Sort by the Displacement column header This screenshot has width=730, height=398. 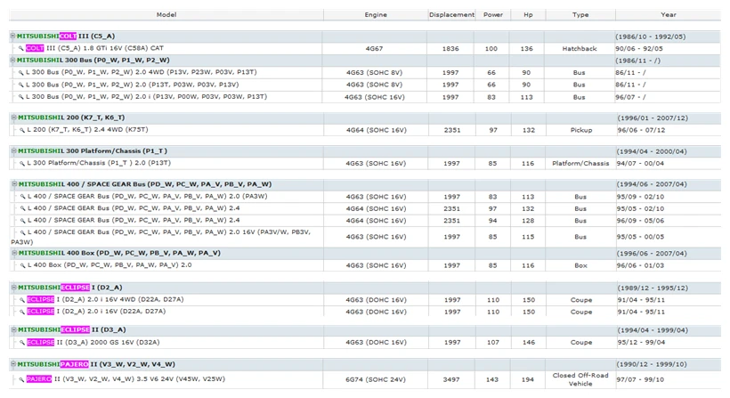[451, 15]
